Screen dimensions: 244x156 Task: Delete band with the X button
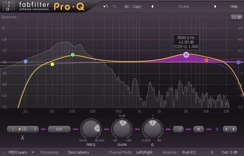click(198, 129)
